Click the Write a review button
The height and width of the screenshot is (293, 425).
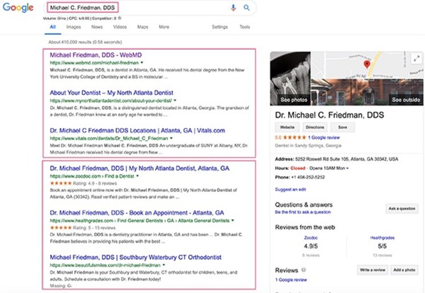coord(373,270)
